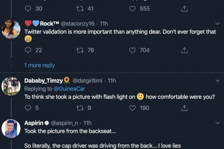Share Rock's tweet via share icon
This screenshot has width=224, height=149.
point(185,50)
